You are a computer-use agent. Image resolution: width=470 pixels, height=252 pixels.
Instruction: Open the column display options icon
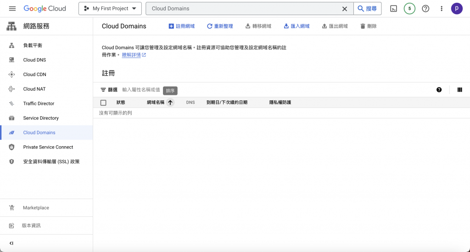click(460, 90)
